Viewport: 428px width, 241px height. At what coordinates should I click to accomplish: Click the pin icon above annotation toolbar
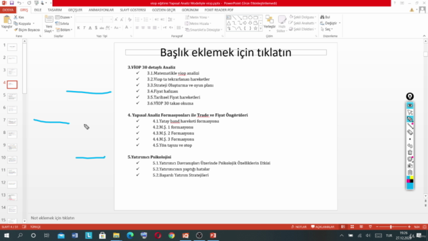[410, 96]
